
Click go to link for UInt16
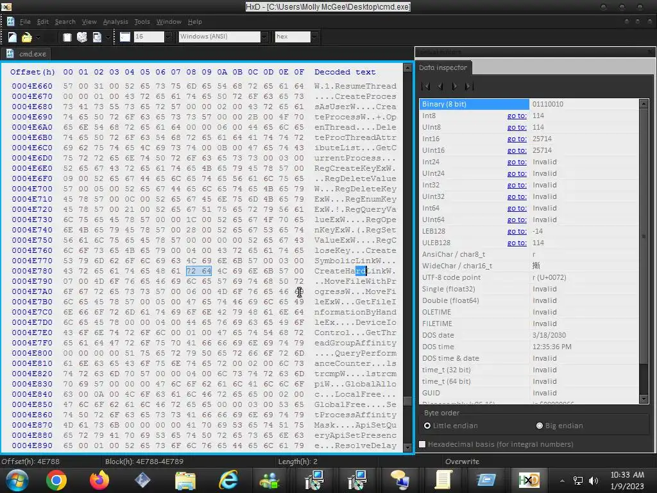pyautogui.click(x=516, y=150)
